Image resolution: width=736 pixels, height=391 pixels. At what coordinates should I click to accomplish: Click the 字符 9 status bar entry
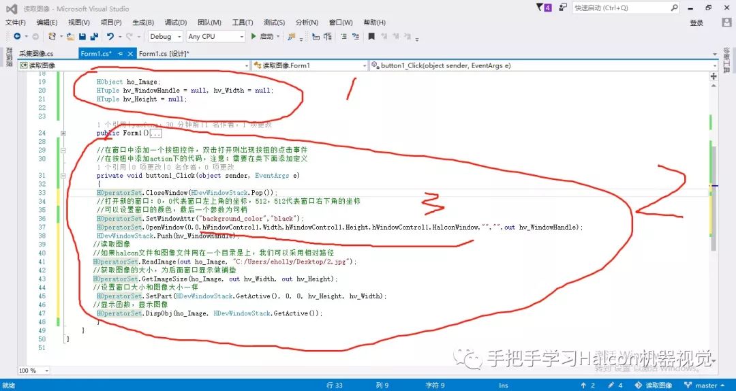(435, 386)
